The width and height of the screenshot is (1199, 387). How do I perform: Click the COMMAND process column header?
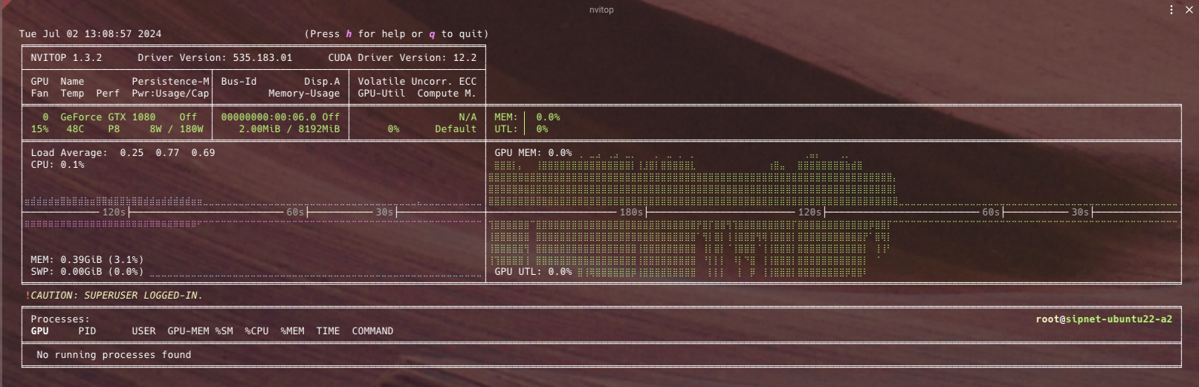point(372,331)
